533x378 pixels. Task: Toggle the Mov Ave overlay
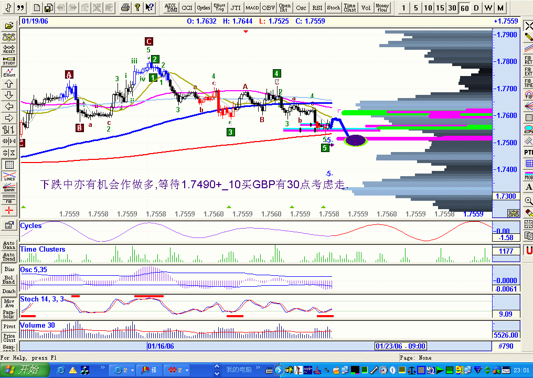tap(9, 303)
